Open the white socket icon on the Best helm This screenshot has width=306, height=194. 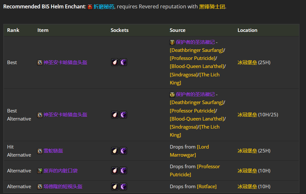tap(115, 62)
